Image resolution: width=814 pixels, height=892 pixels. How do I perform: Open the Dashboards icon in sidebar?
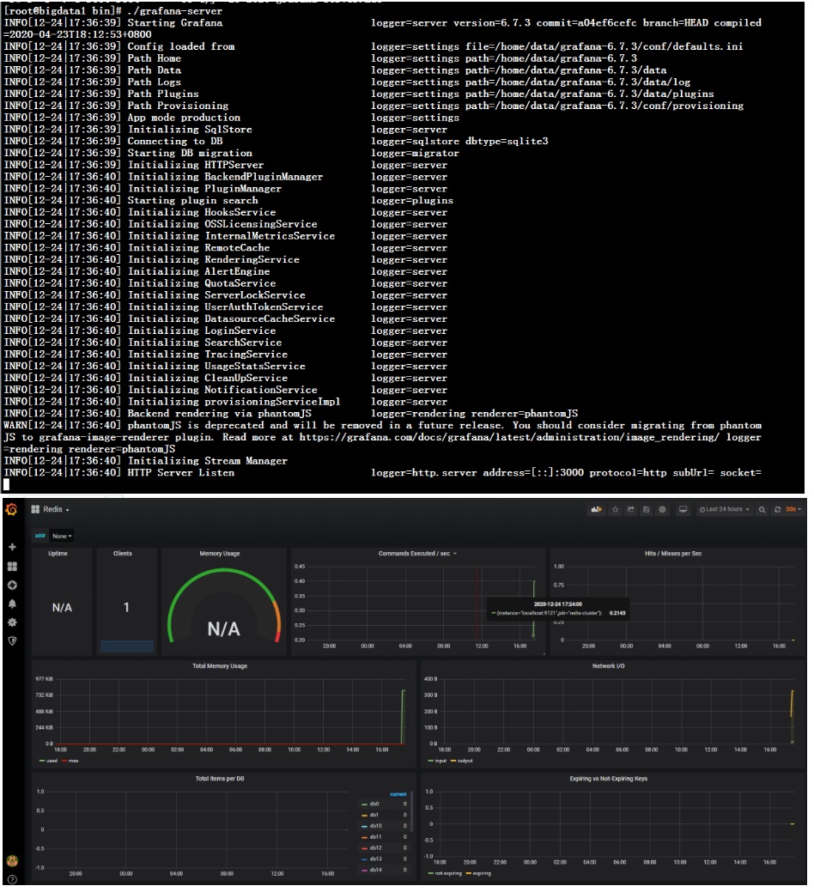(x=12, y=566)
